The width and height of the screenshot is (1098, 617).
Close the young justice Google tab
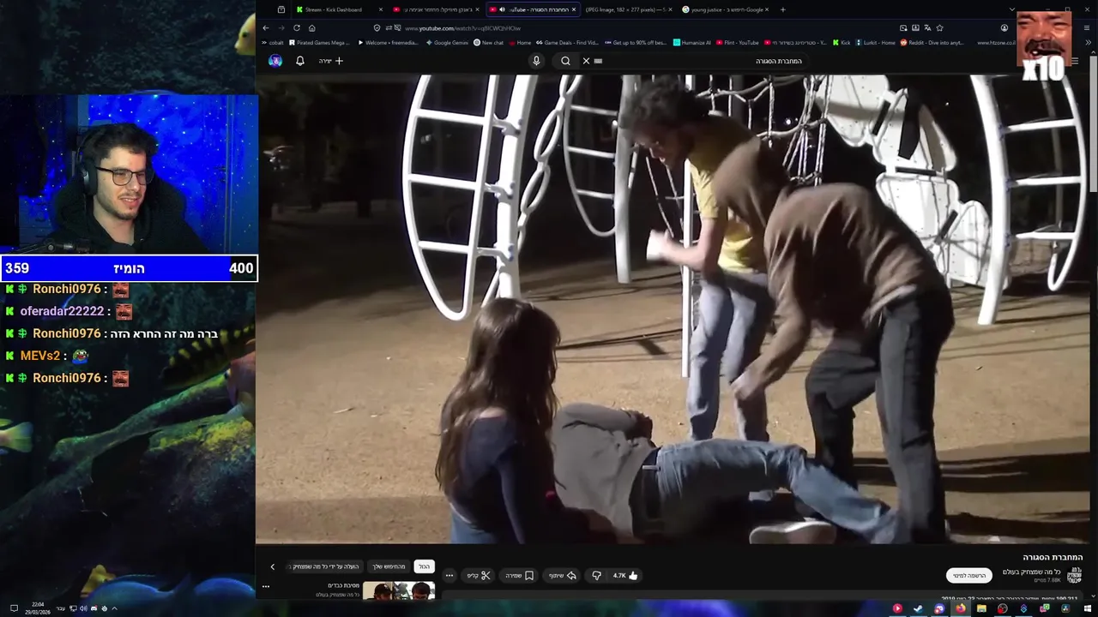coord(767,9)
